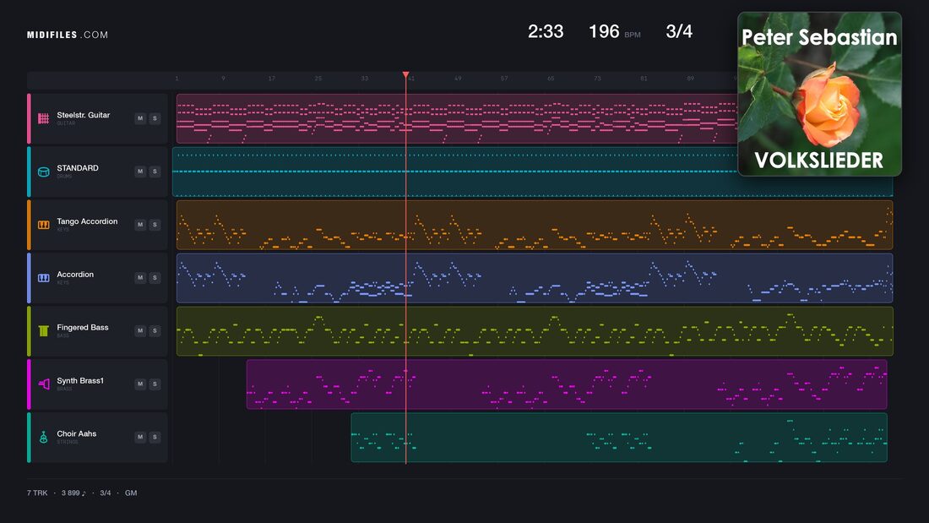Click the Steelstr. Guitar instrument icon
This screenshot has width=929, height=523.
point(43,118)
